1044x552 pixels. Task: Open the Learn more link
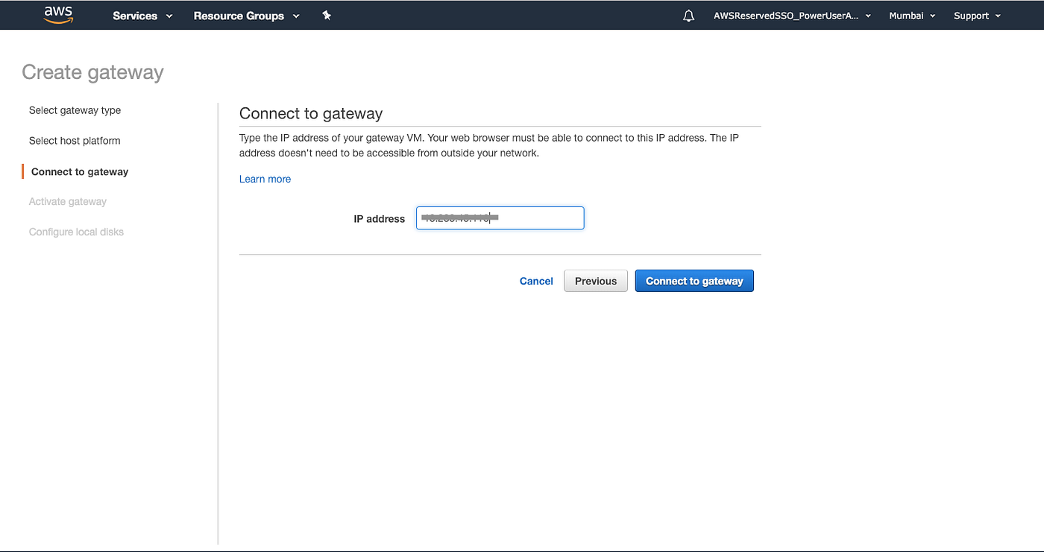[265, 179]
